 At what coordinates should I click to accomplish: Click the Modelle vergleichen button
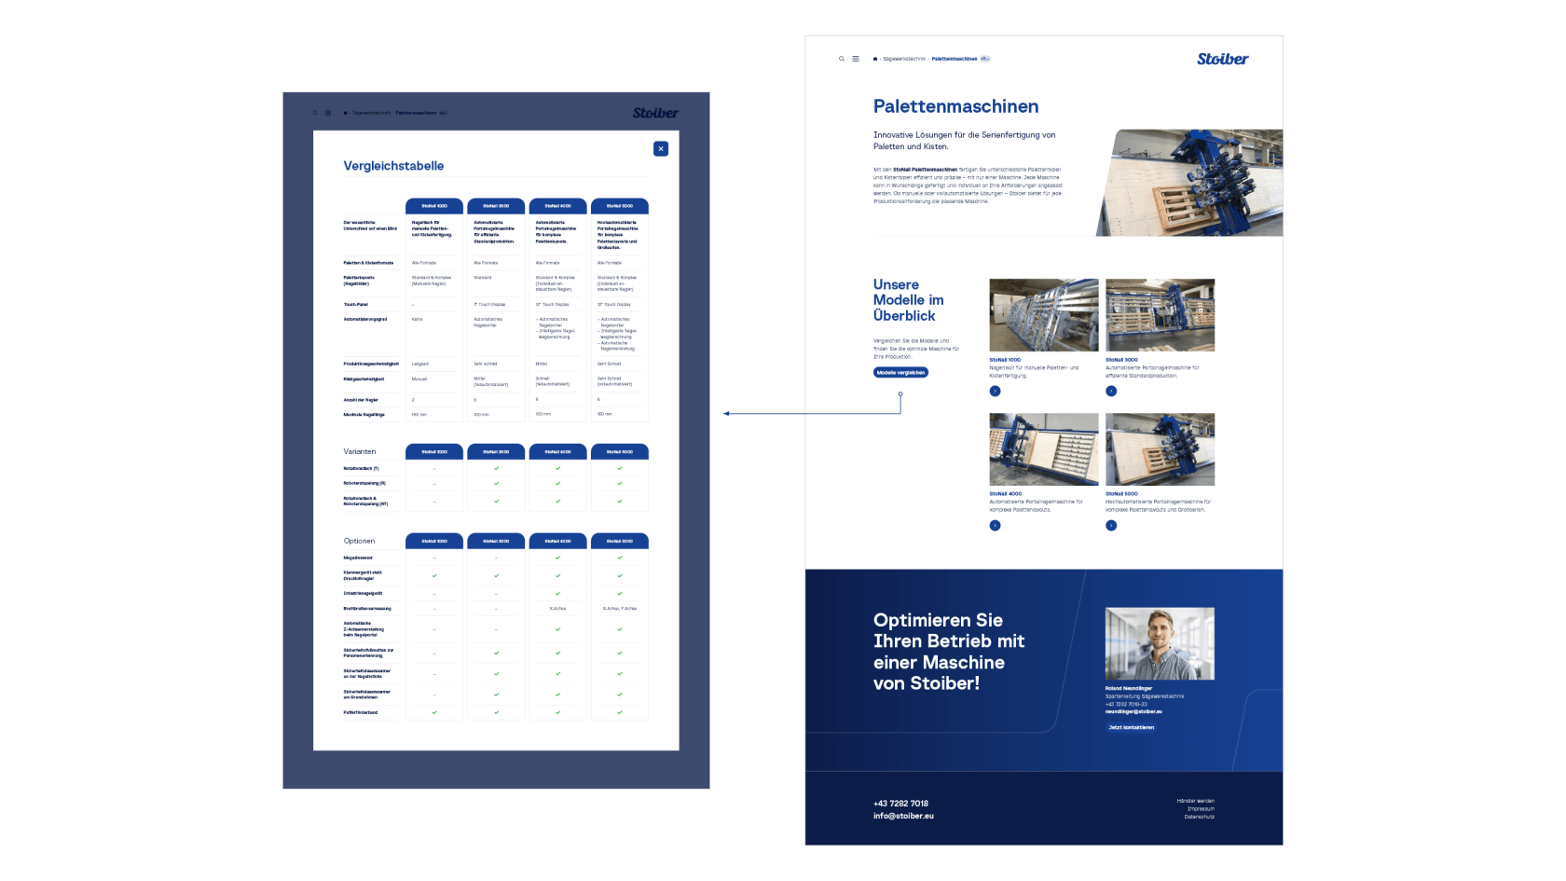click(x=900, y=372)
